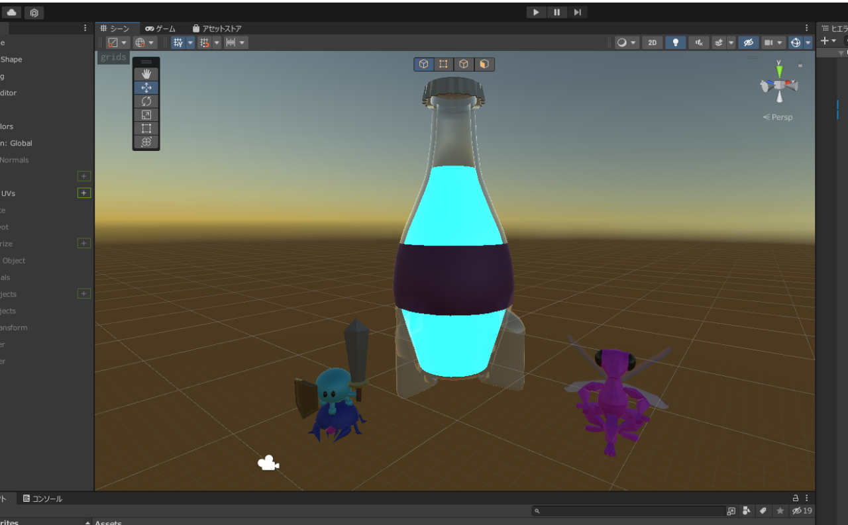This screenshot has width=848, height=525.
Task: Toggle scene audio mute button
Action: tap(698, 42)
